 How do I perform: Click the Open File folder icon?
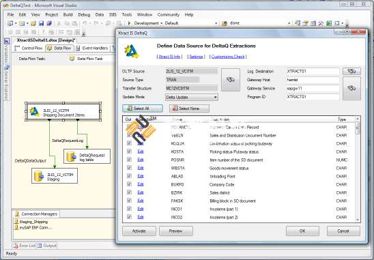click(33, 23)
